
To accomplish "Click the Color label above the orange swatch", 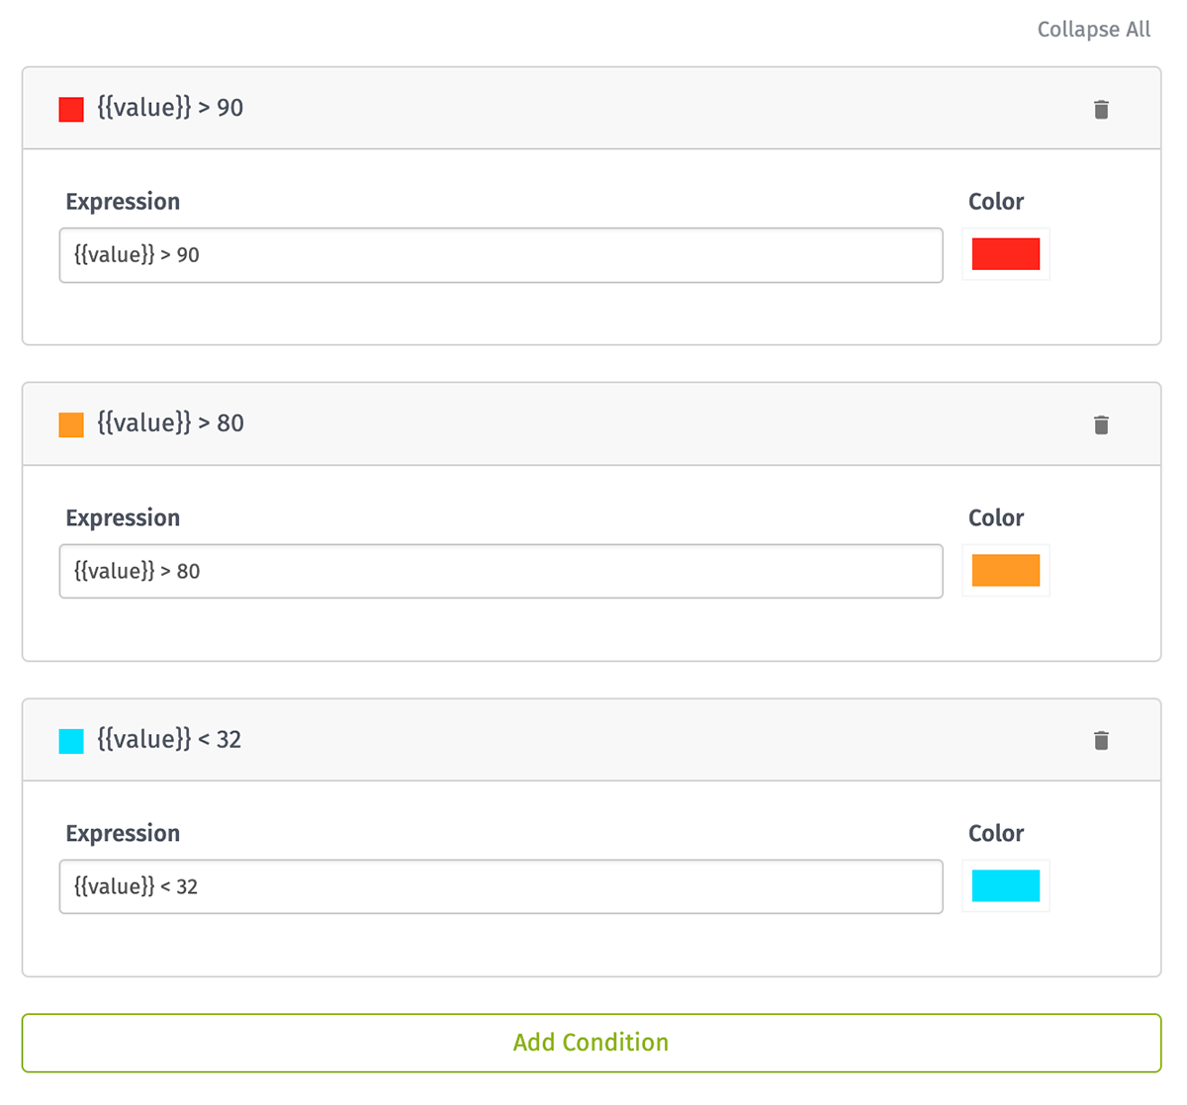I will click(x=996, y=517).
